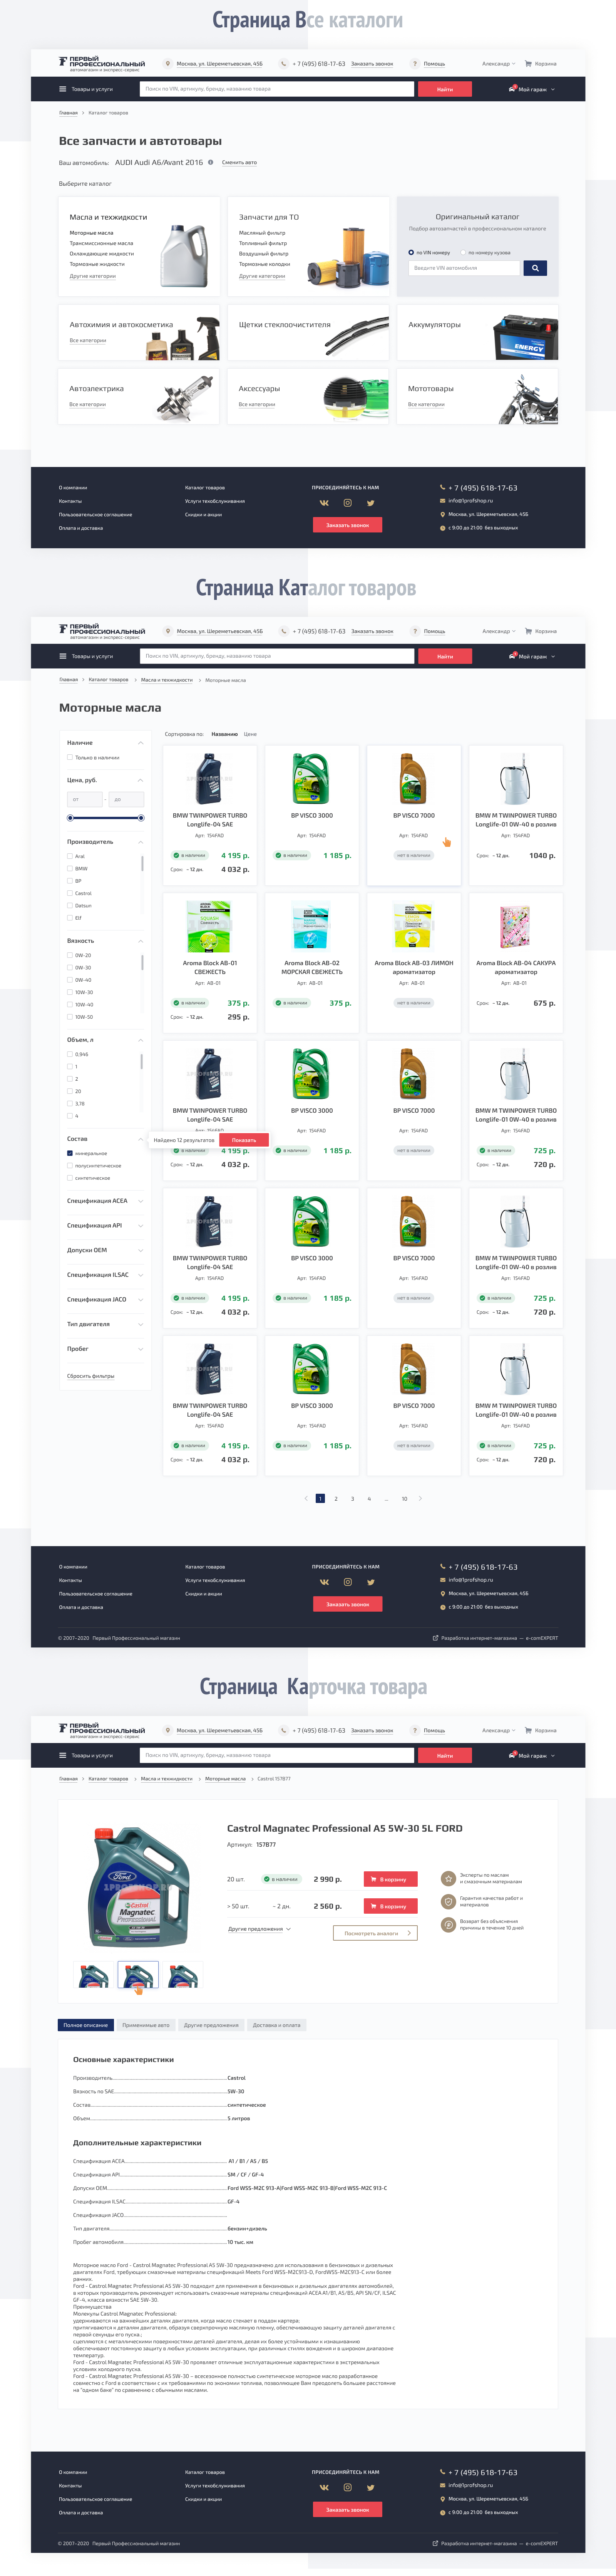Screen dimensions: 616x2576
Task: Expand the Тип двигателя filter
Action: pyautogui.click(x=140, y=1324)
